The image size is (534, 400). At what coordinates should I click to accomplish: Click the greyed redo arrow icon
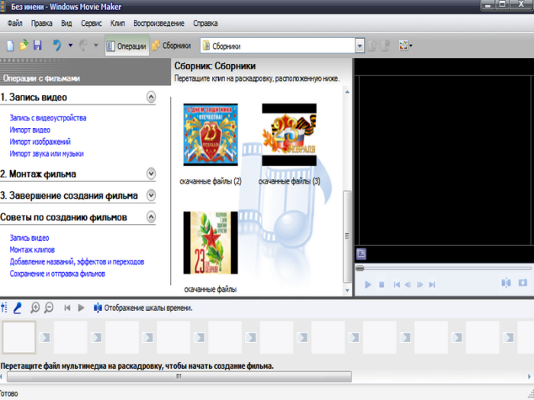83,45
